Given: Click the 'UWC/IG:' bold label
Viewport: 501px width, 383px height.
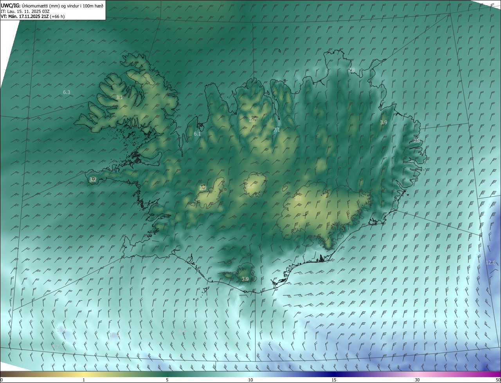Looking at the screenshot, I should click(x=11, y=6).
